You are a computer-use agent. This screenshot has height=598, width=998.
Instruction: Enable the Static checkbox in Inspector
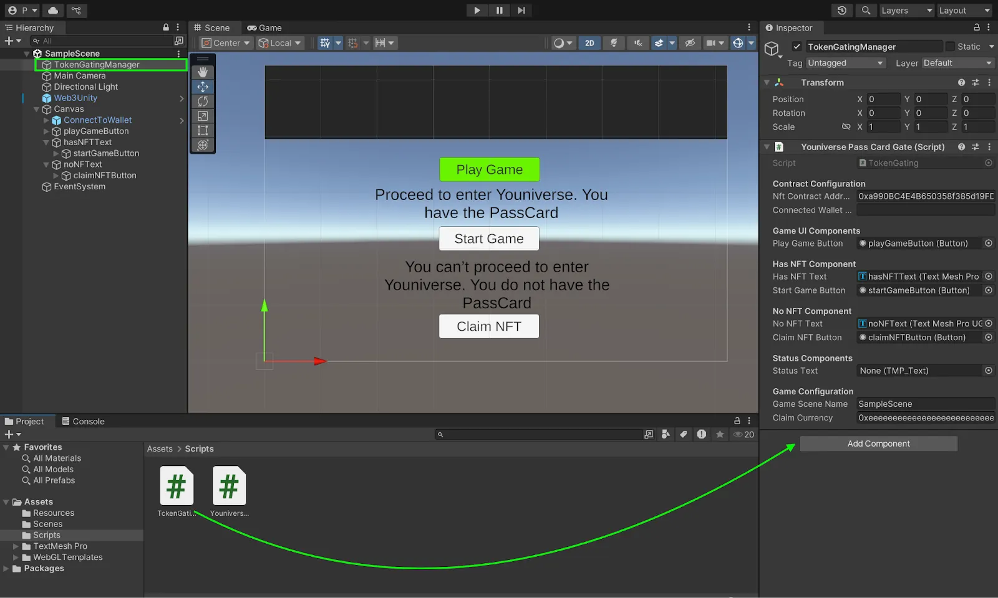click(950, 47)
